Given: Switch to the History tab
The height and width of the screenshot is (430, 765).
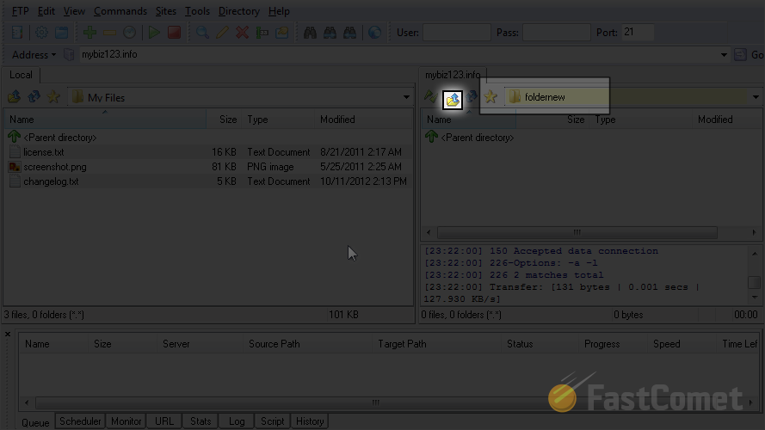Looking at the screenshot, I should 310,421.
